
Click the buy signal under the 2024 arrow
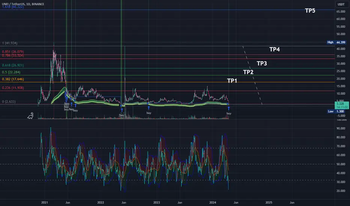point(229,113)
